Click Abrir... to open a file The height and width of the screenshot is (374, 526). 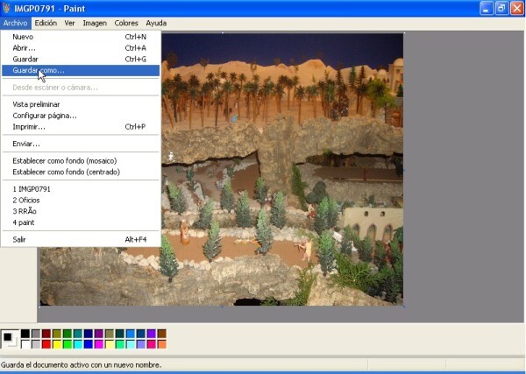tap(25, 48)
